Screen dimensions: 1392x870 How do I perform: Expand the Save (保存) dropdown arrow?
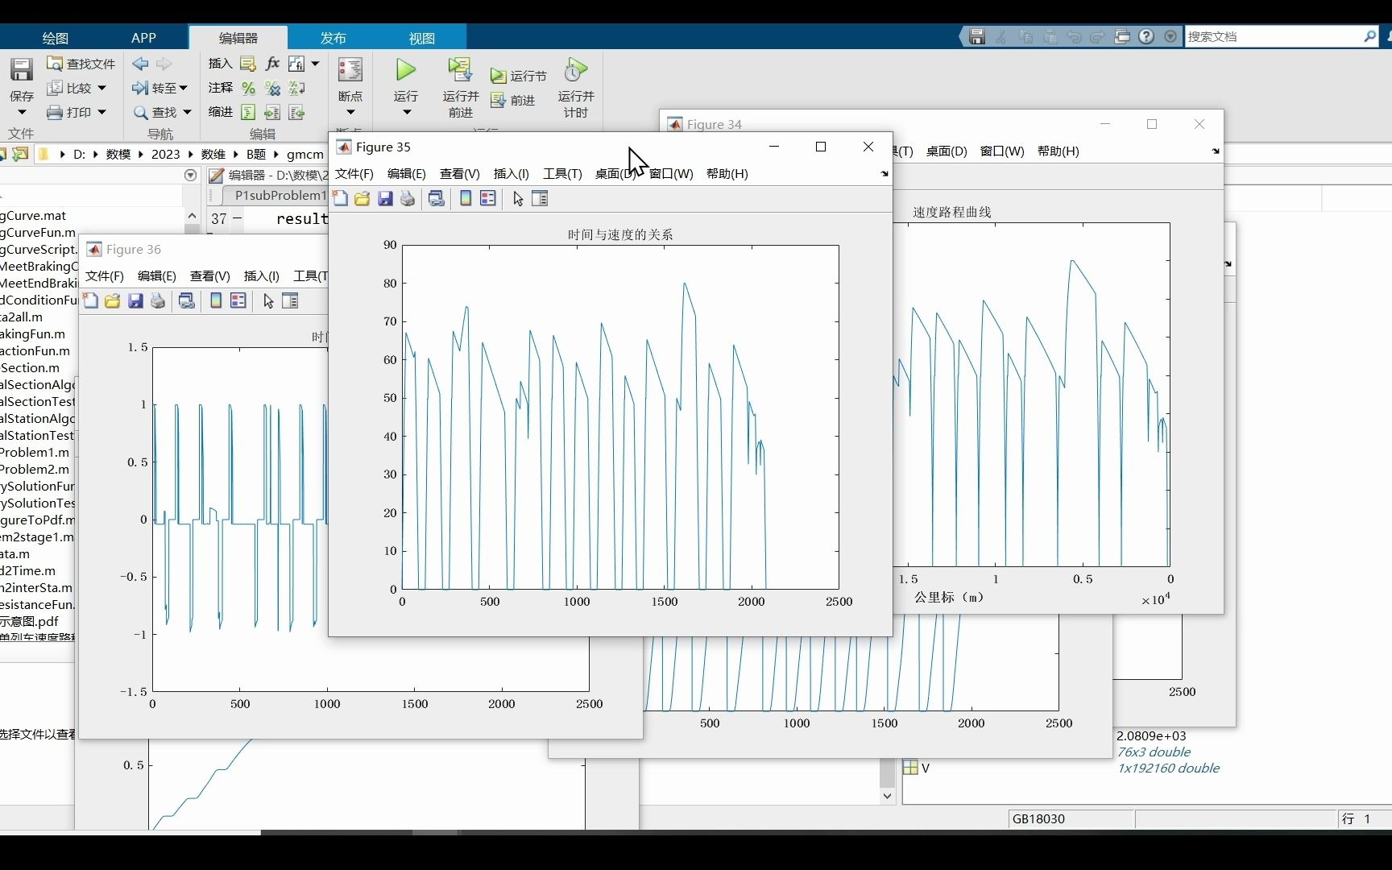coord(22,112)
